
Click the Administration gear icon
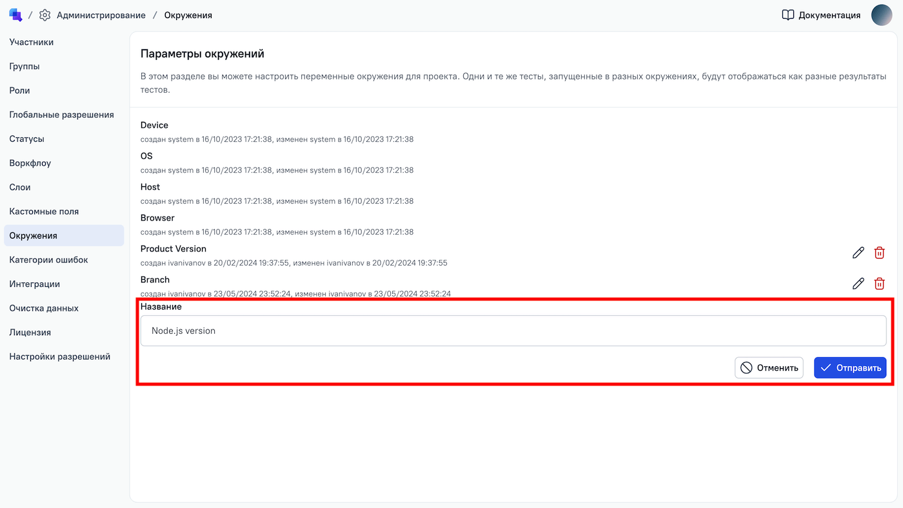coord(45,15)
